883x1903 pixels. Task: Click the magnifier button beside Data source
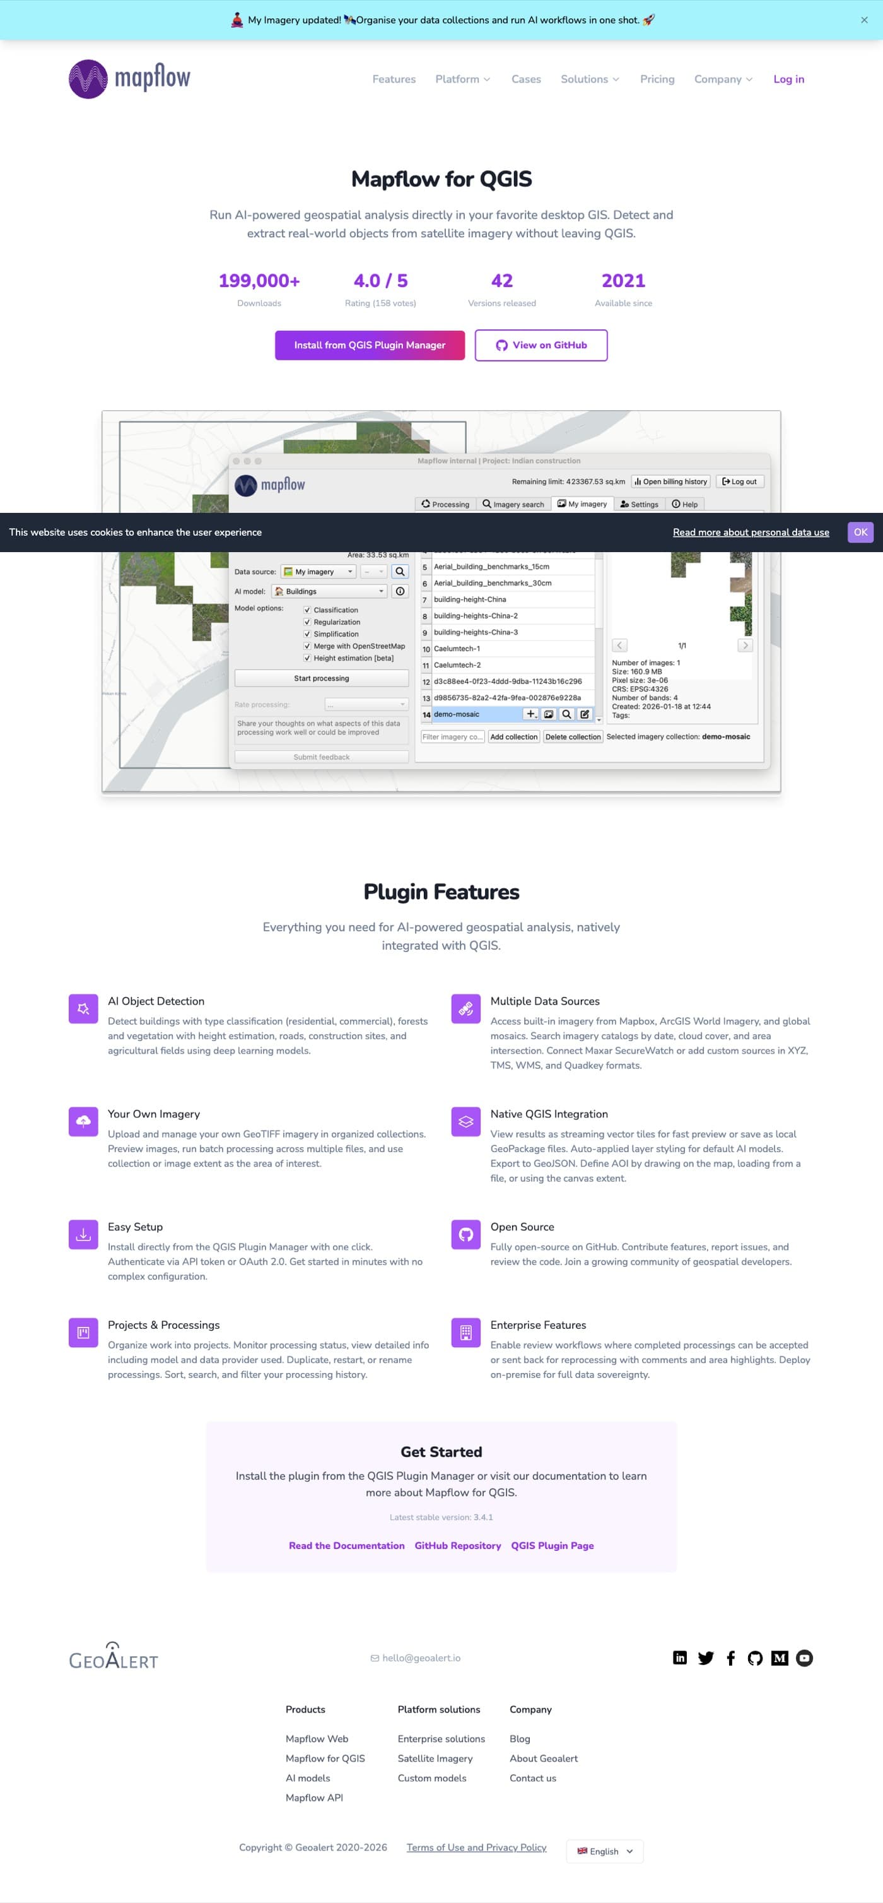coord(400,572)
